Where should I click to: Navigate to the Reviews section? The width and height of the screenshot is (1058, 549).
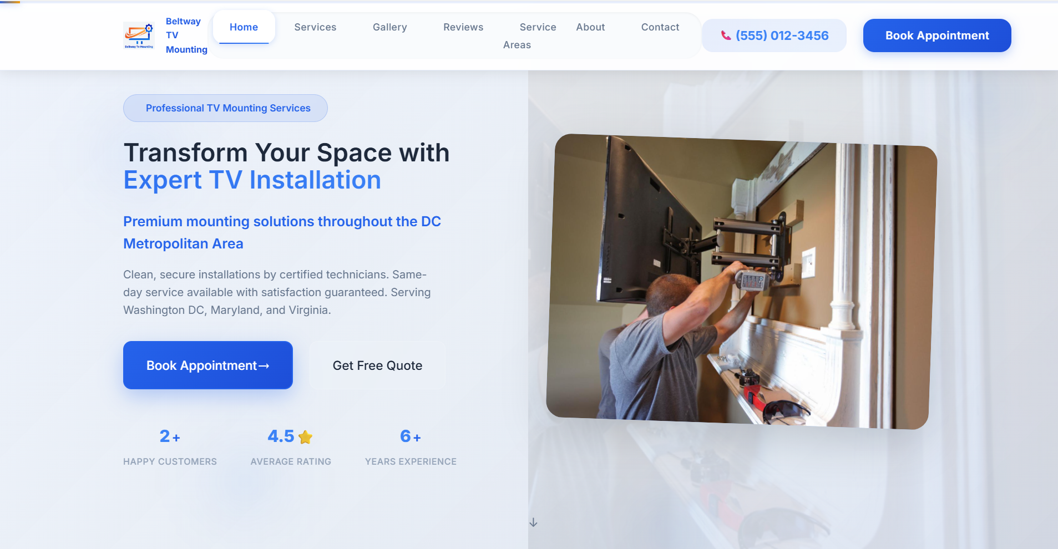pos(463,27)
